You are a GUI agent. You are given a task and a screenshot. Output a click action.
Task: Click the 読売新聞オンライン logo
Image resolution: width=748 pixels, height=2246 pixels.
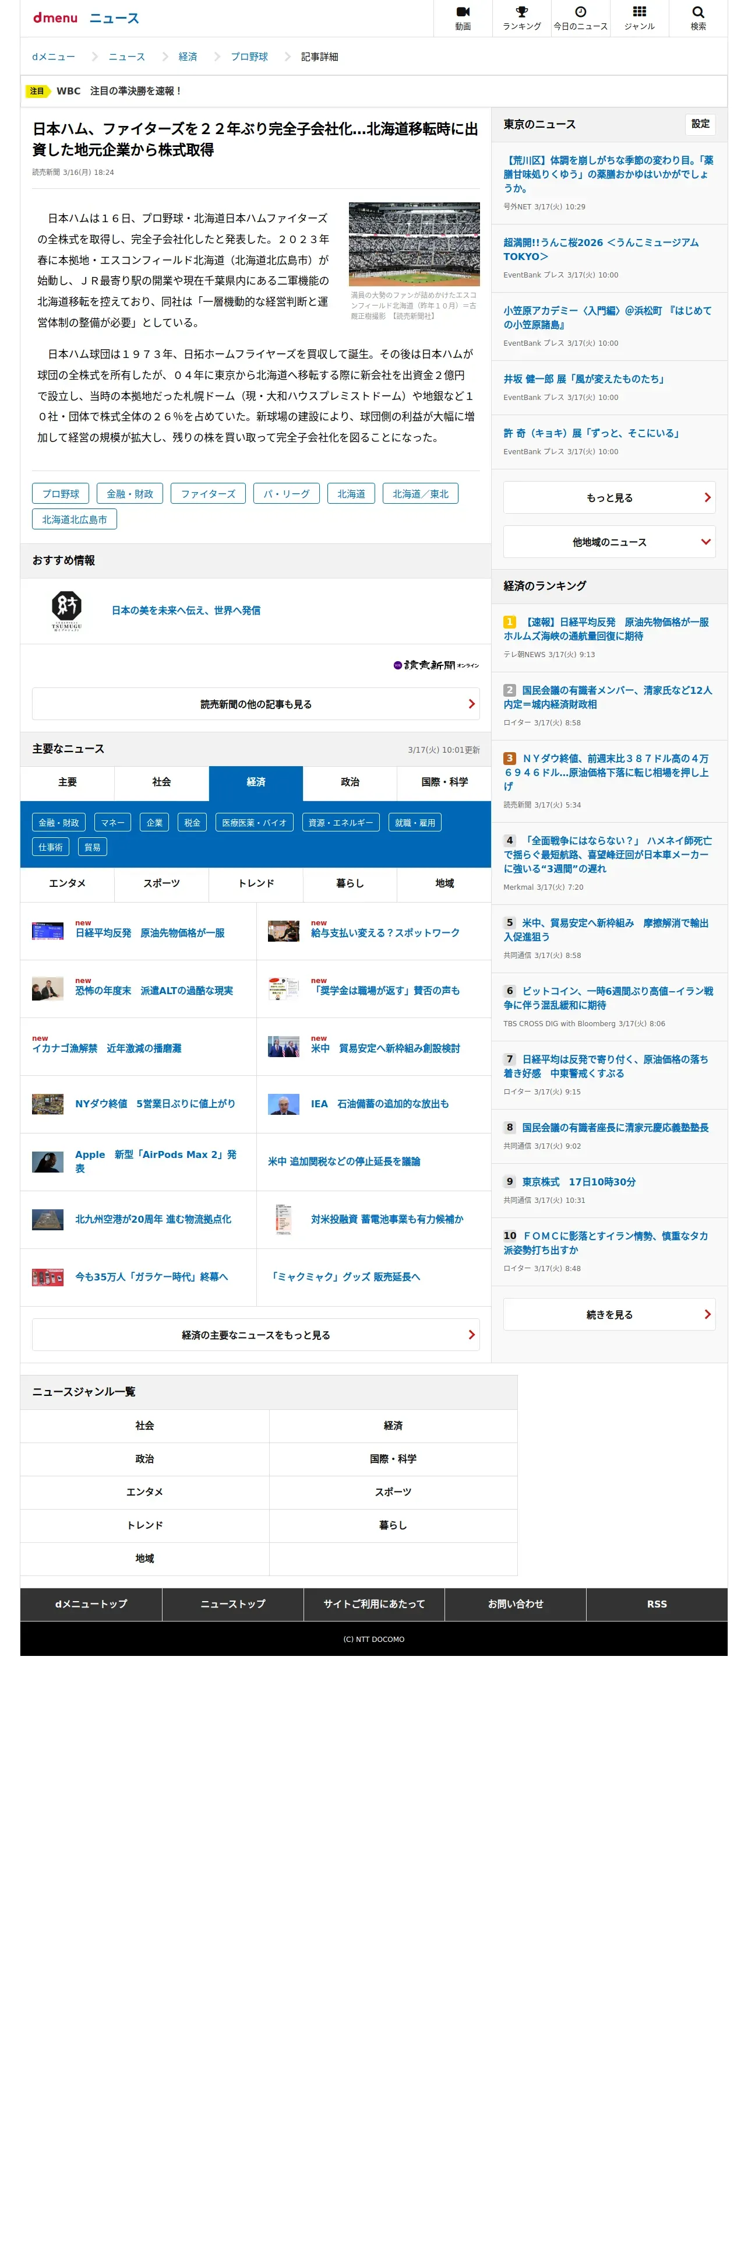pyautogui.click(x=435, y=665)
